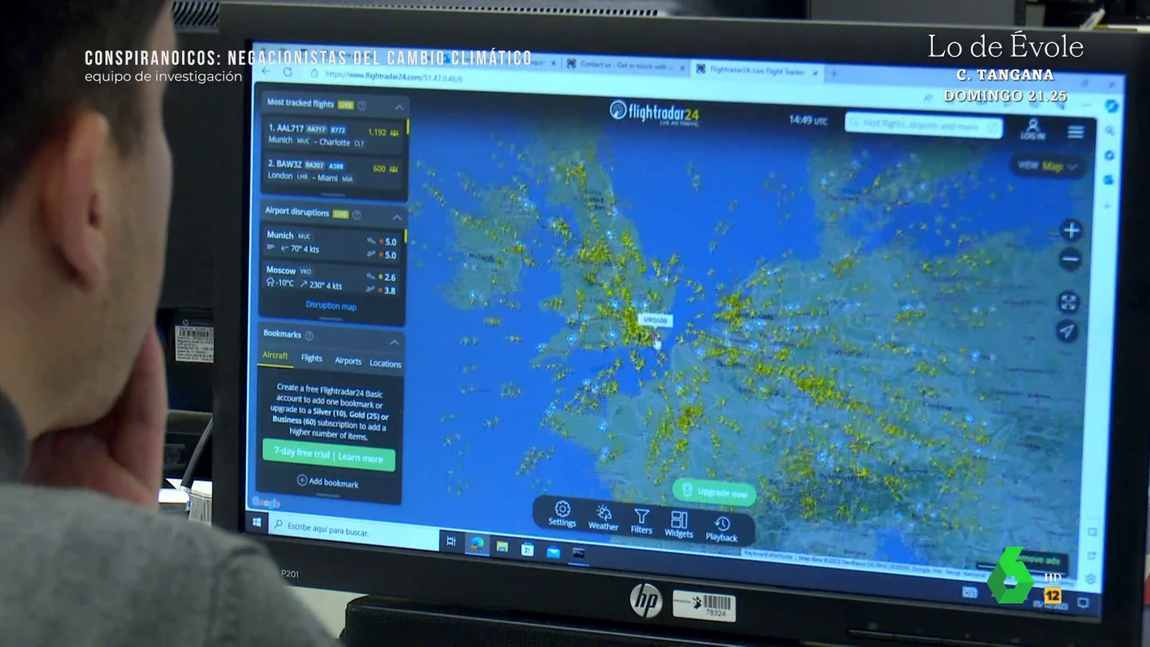The height and width of the screenshot is (647, 1150).
Task: Zoom out with the minus button
Action: point(1070,260)
